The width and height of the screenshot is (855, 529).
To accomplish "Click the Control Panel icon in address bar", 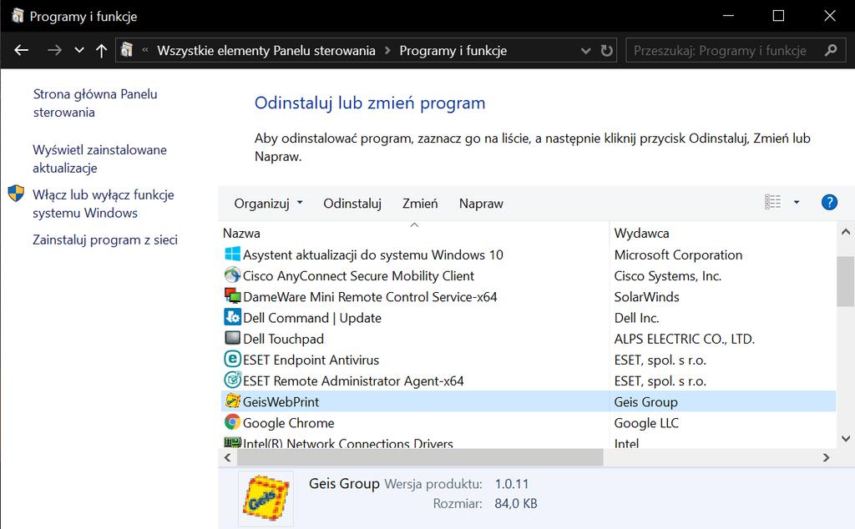I will click(127, 50).
